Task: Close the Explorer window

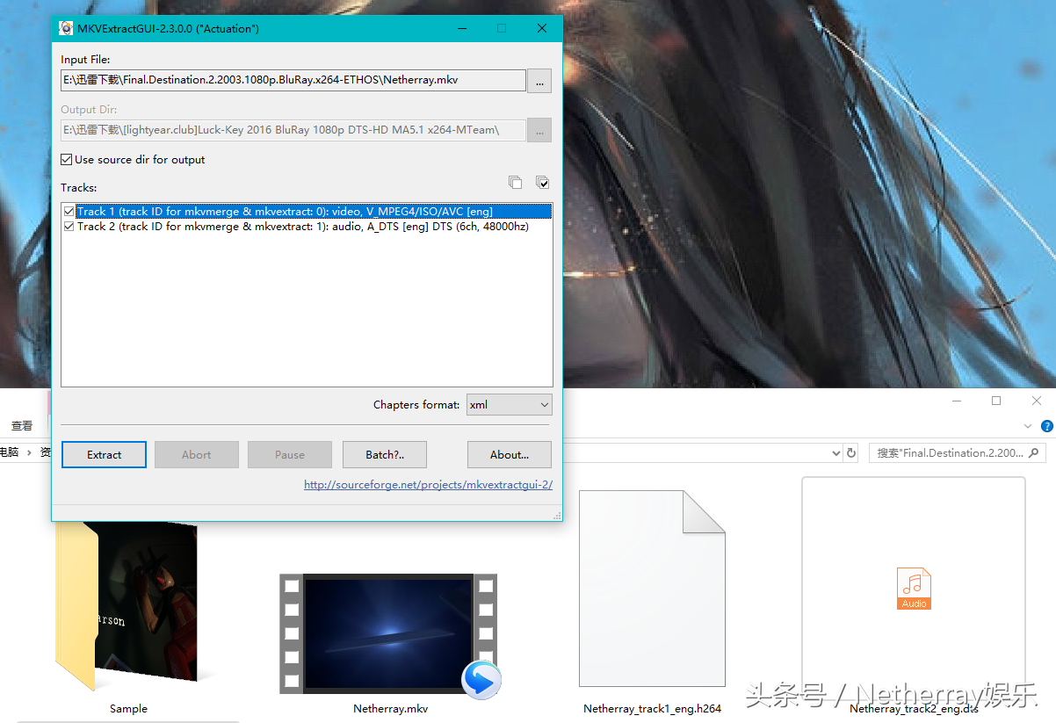Action: [x=1037, y=401]
